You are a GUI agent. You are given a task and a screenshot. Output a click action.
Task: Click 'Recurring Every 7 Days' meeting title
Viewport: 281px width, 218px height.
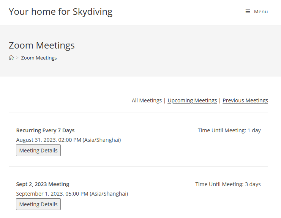click(x=45, y=130)
